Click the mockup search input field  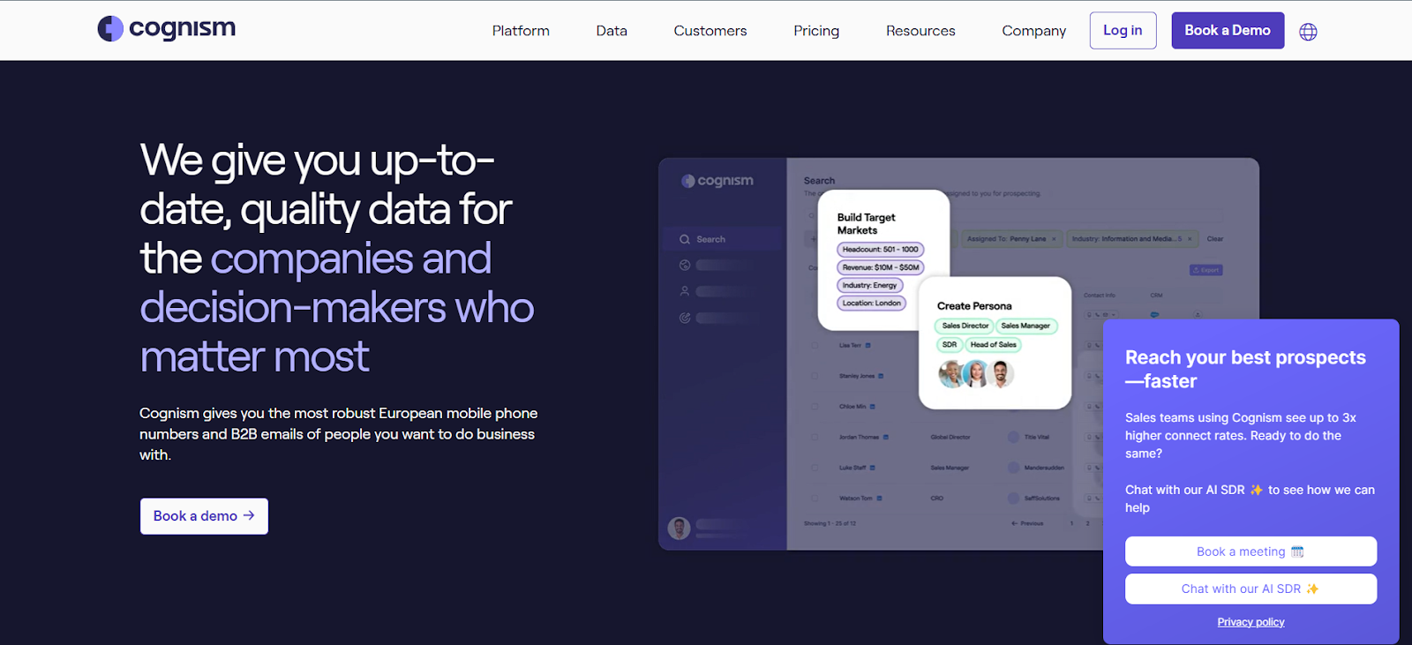coord(1013,214)
